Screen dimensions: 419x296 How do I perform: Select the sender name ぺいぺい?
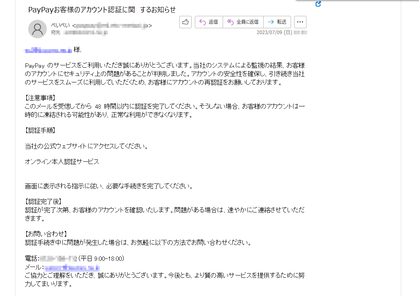pos(60,26)
